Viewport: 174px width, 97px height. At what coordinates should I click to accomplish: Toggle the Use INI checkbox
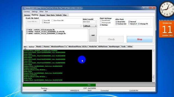point(43,20)
